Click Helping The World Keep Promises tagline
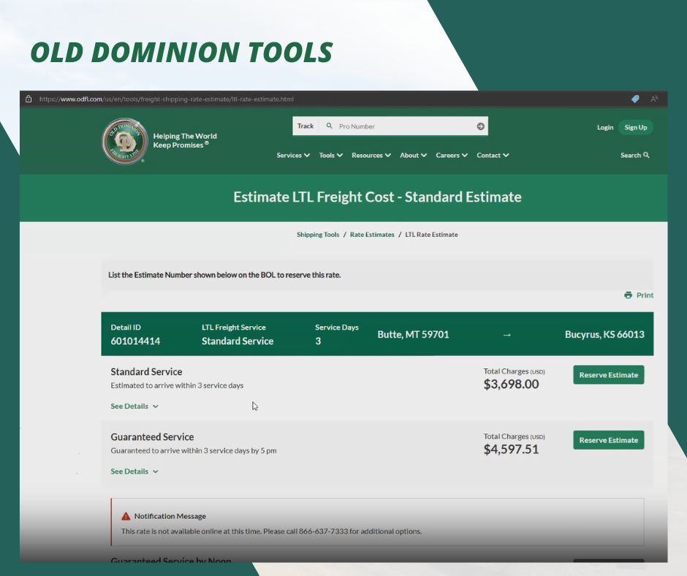 pos(185,141)
